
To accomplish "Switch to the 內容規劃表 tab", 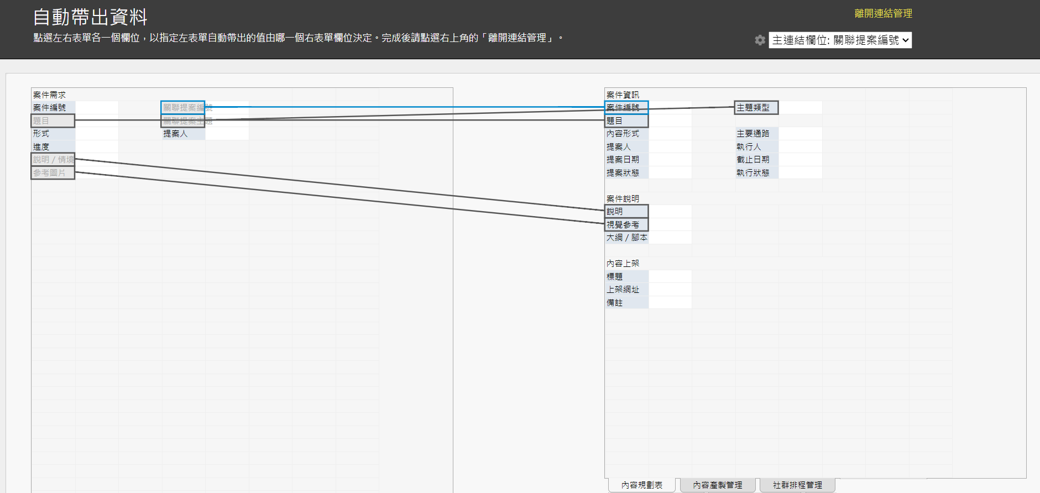I will pos(641,485).
